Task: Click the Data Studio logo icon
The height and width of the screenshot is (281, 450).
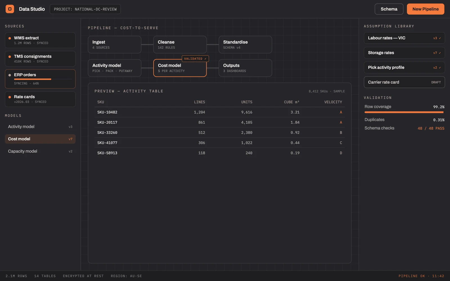Action: [10, 9]
